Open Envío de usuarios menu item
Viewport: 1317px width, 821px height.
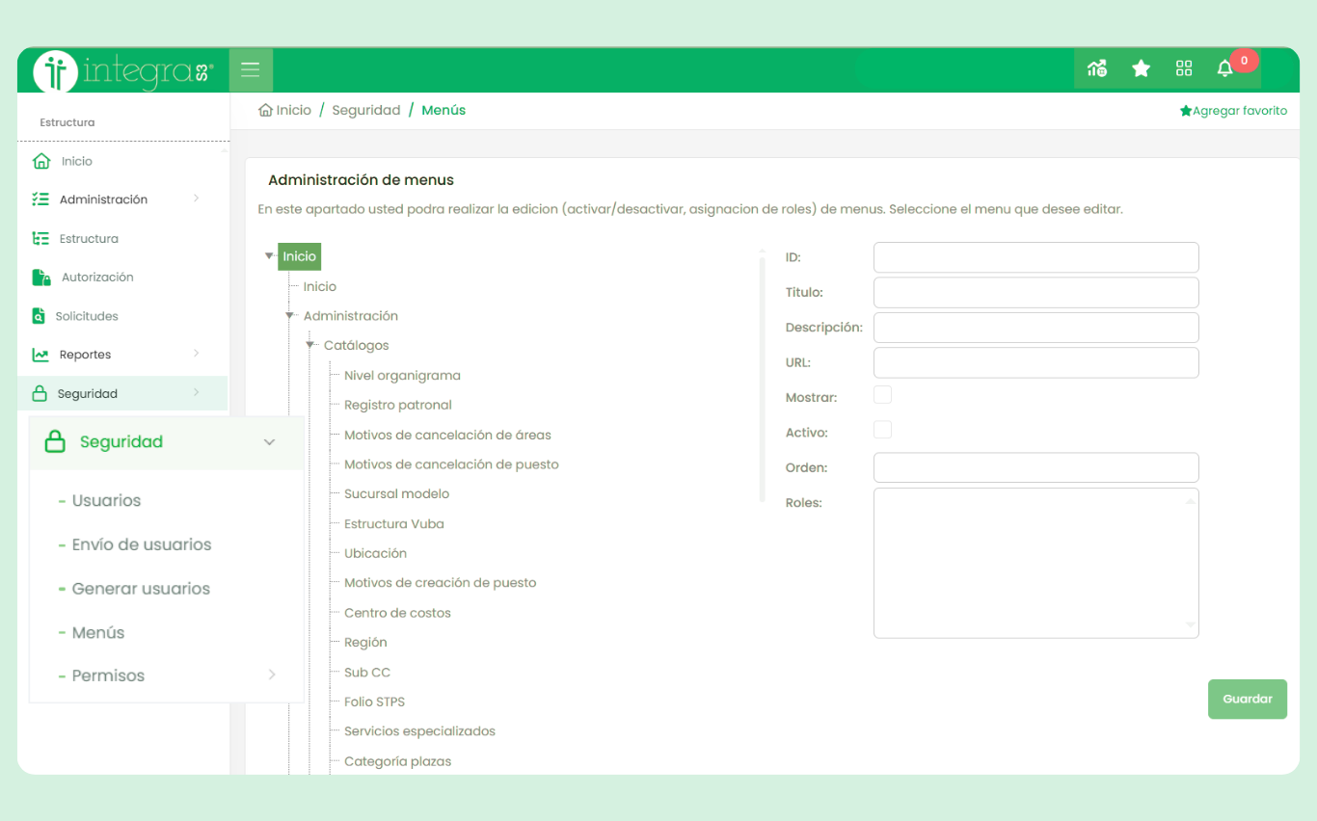coord(142,544)
